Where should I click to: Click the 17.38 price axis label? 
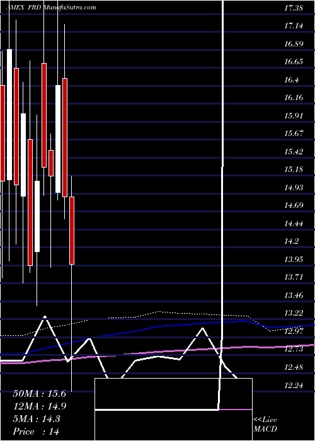[x=294, y=8]
